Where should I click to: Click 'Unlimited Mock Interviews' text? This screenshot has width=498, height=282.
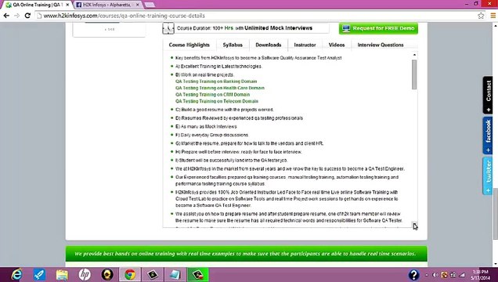tap(278, 28)
